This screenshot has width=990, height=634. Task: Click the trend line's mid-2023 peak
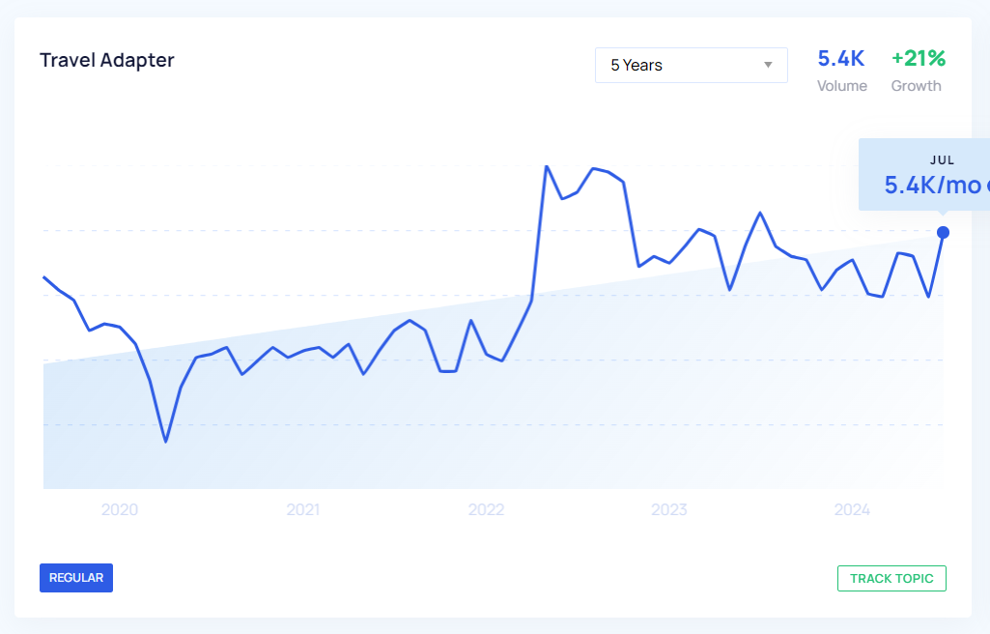[x=761, y=213]
